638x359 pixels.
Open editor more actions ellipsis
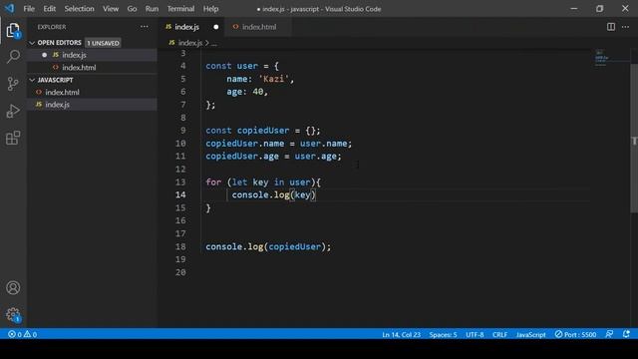click(x=625, y=27)
